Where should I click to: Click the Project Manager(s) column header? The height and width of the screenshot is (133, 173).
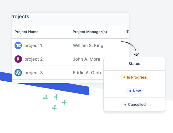coord(90,32)
